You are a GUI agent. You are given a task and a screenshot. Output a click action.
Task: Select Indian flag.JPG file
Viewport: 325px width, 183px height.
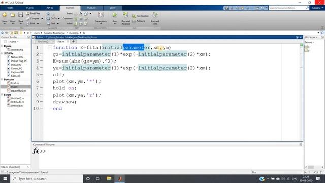19,61
